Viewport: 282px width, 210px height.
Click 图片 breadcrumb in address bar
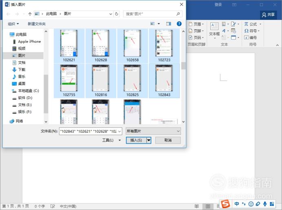coord(68,14)
